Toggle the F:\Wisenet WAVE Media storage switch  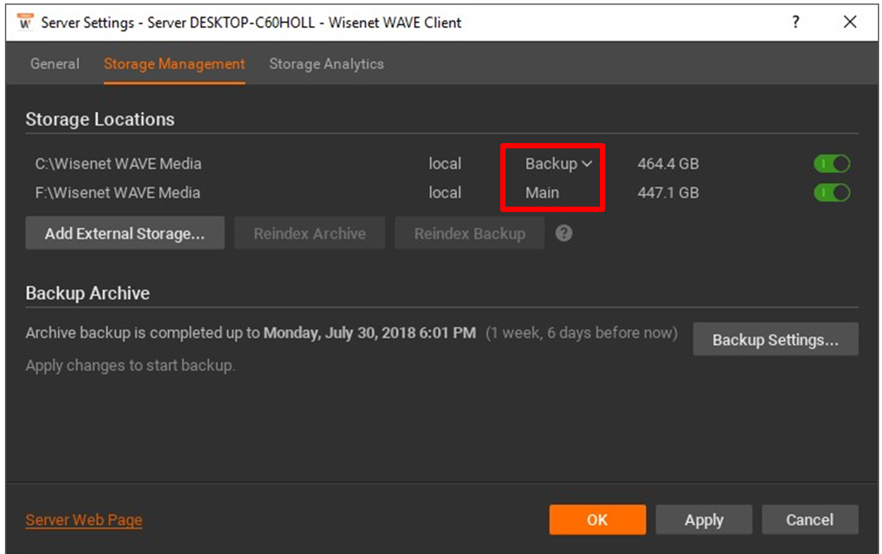pyautogui.click(x=832, y=192)
